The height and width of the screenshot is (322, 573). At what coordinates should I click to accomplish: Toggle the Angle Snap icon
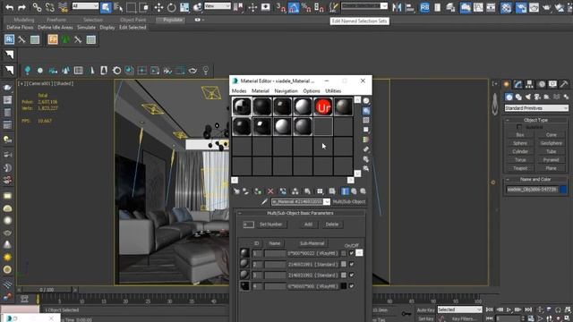coord(294,7)
